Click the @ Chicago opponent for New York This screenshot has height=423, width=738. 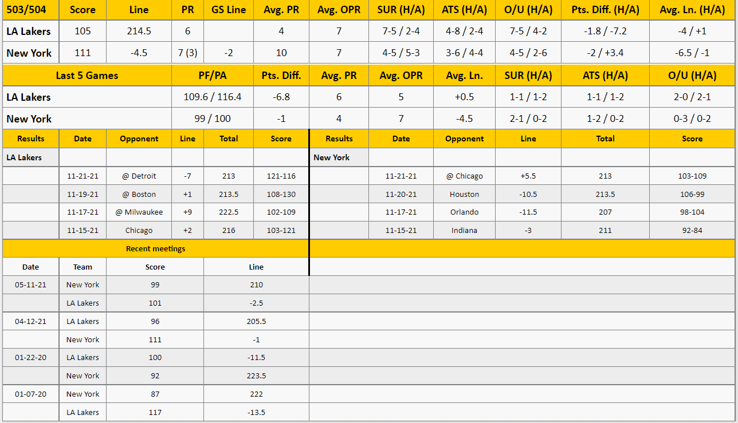[464, 176]
